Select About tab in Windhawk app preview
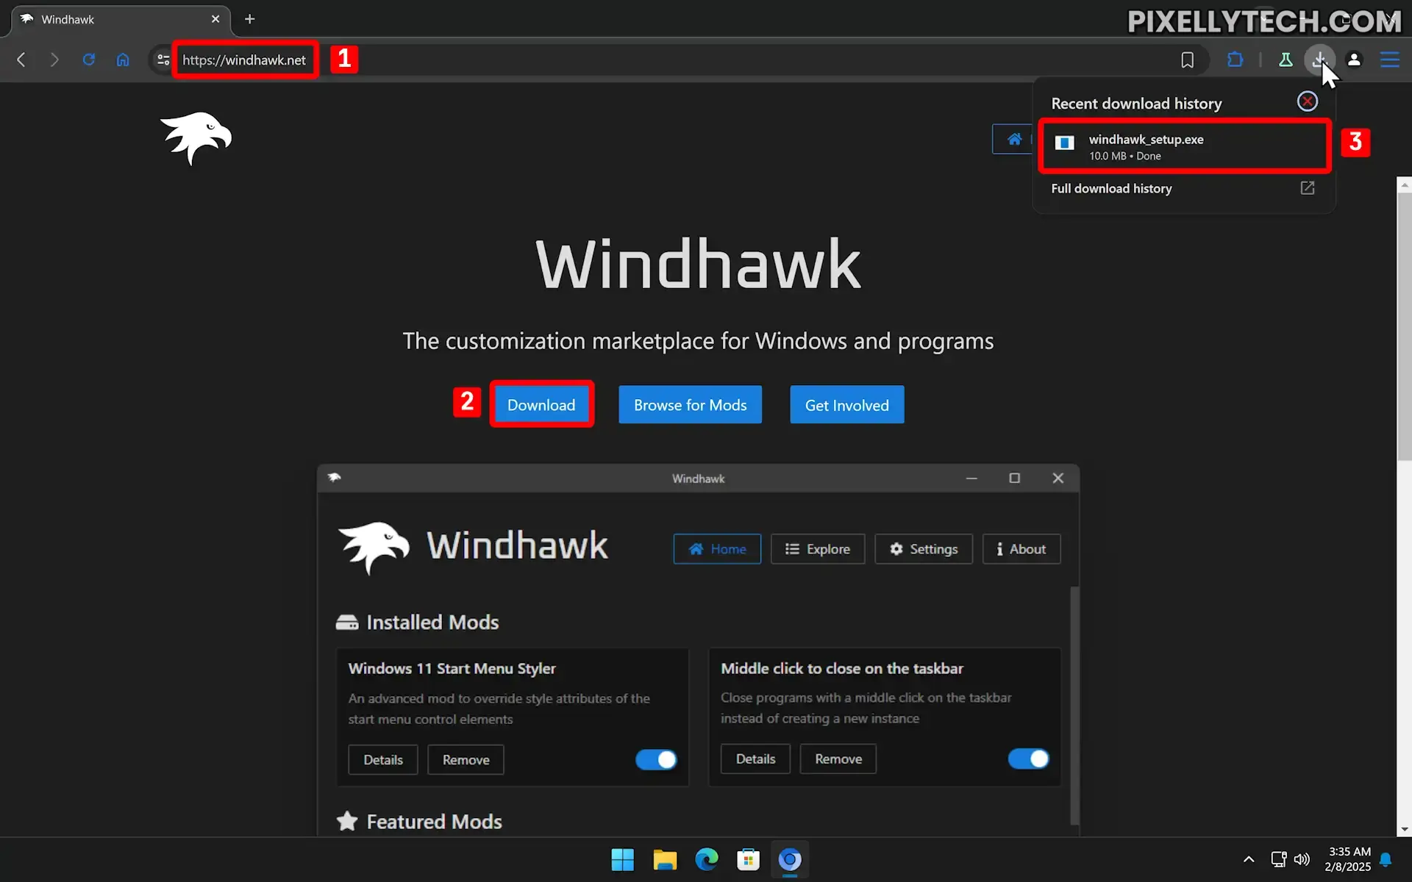The width and height of the screenshot is (1412, 882). pos(1021,549)
